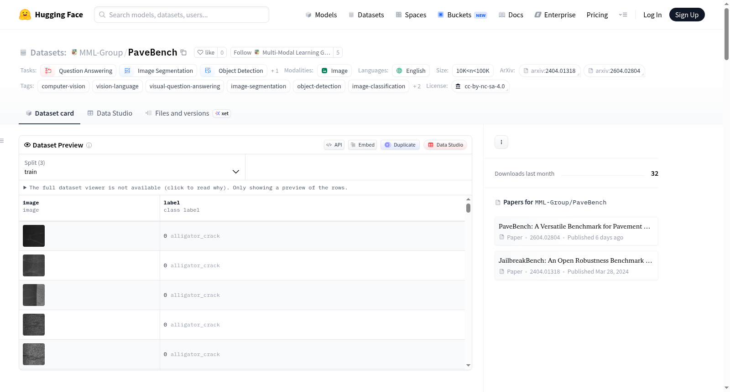Open the three-dot options menu
This screenshot has height=392, width=730.
(x=501, y=142)
